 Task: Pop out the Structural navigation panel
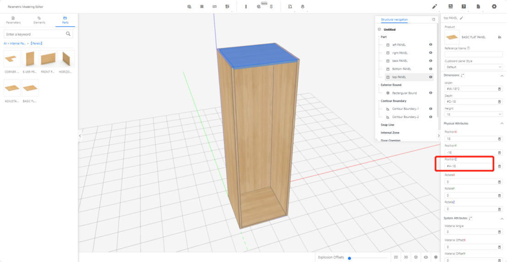(433, 20)
